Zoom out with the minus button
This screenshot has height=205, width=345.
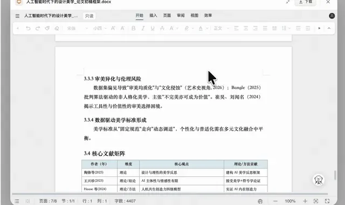tap(275, 201)
